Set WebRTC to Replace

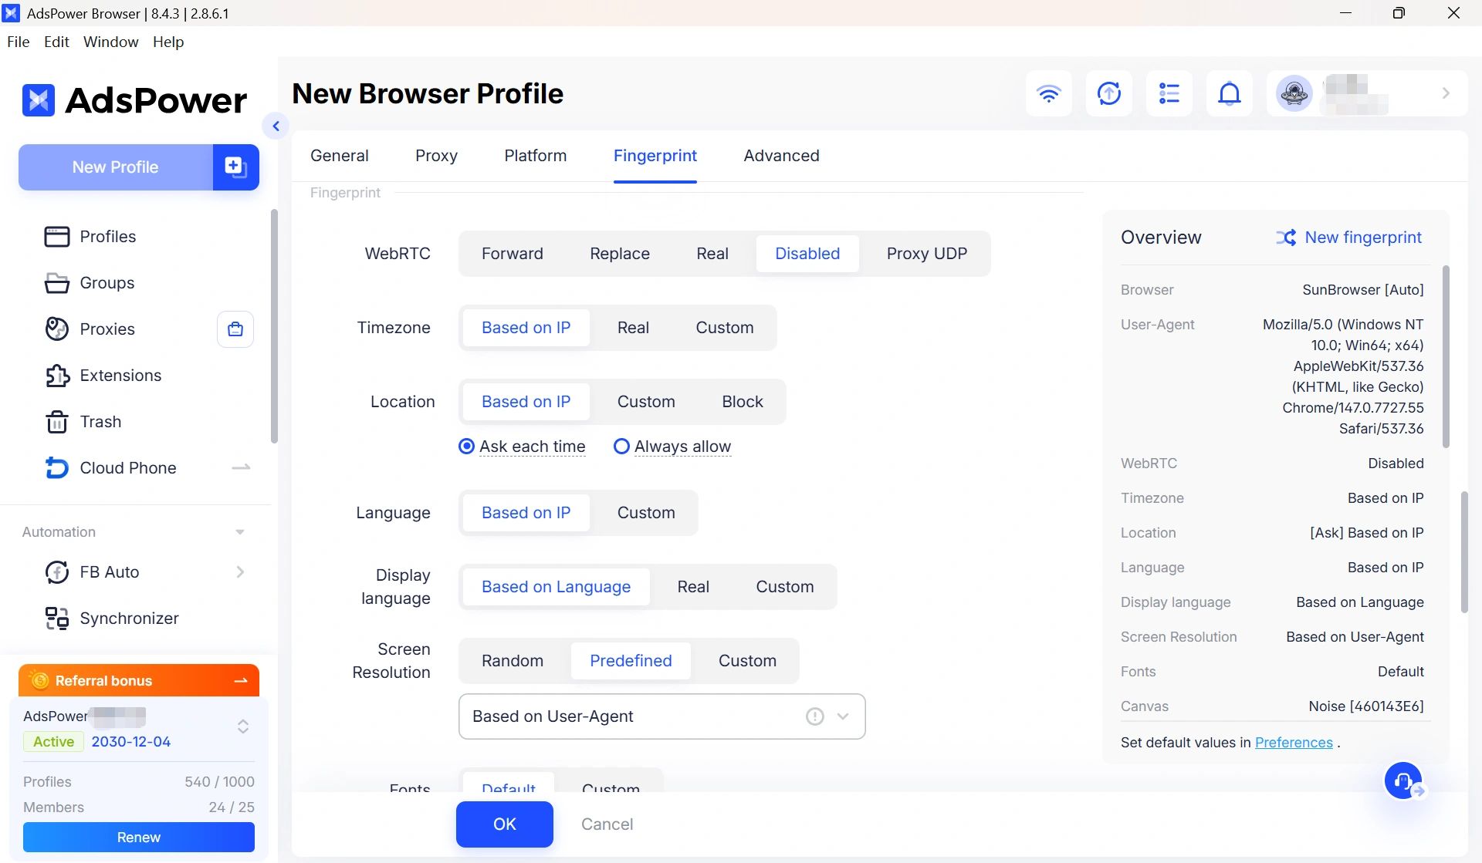620,254
